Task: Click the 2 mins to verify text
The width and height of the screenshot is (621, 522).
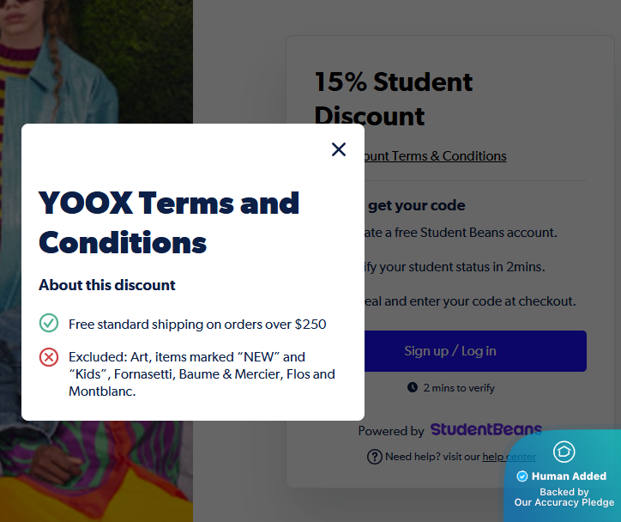Action: (x=459, y=388)
